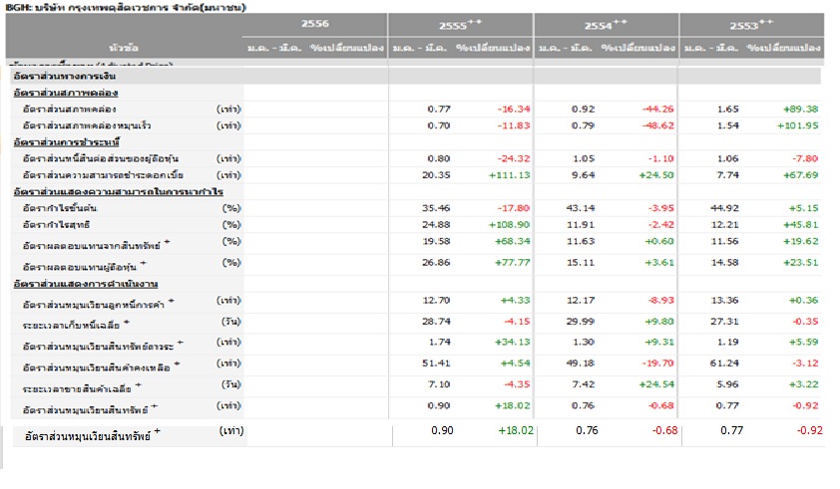Viewport: 840px width, 489px height.
Task: Click the BGH company title text
Action: (124, 6)
